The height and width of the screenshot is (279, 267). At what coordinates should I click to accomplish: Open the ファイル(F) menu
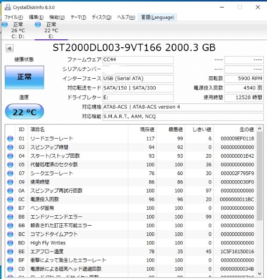pos(14,17)
